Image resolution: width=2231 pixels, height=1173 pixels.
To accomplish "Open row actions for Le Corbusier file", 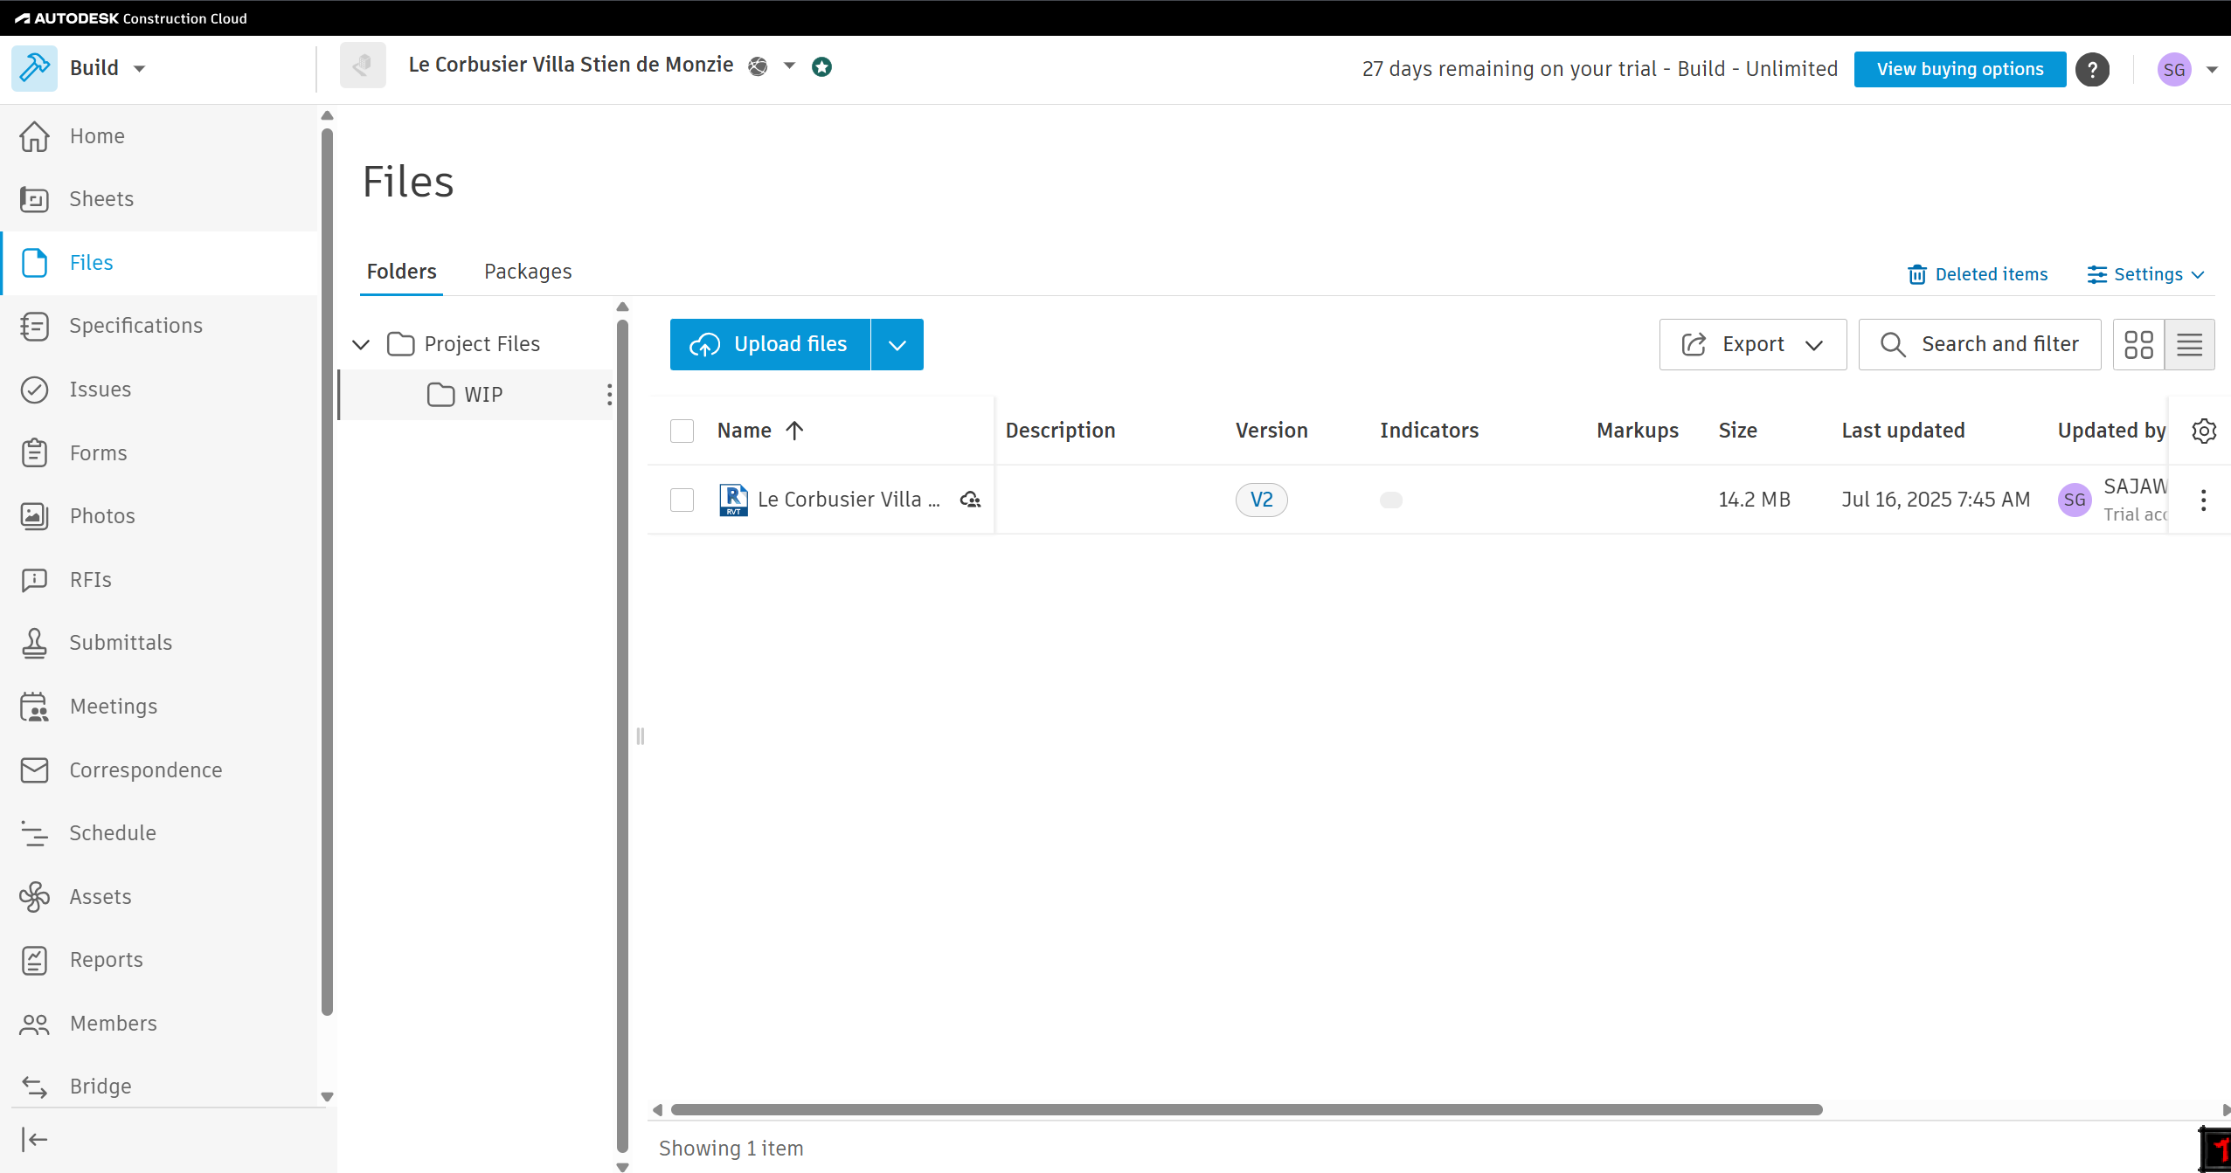I will click(x=2203, y=500).
